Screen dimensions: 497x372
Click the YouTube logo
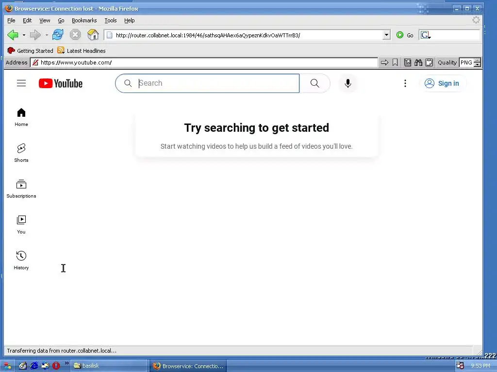[x=61, y=83]
